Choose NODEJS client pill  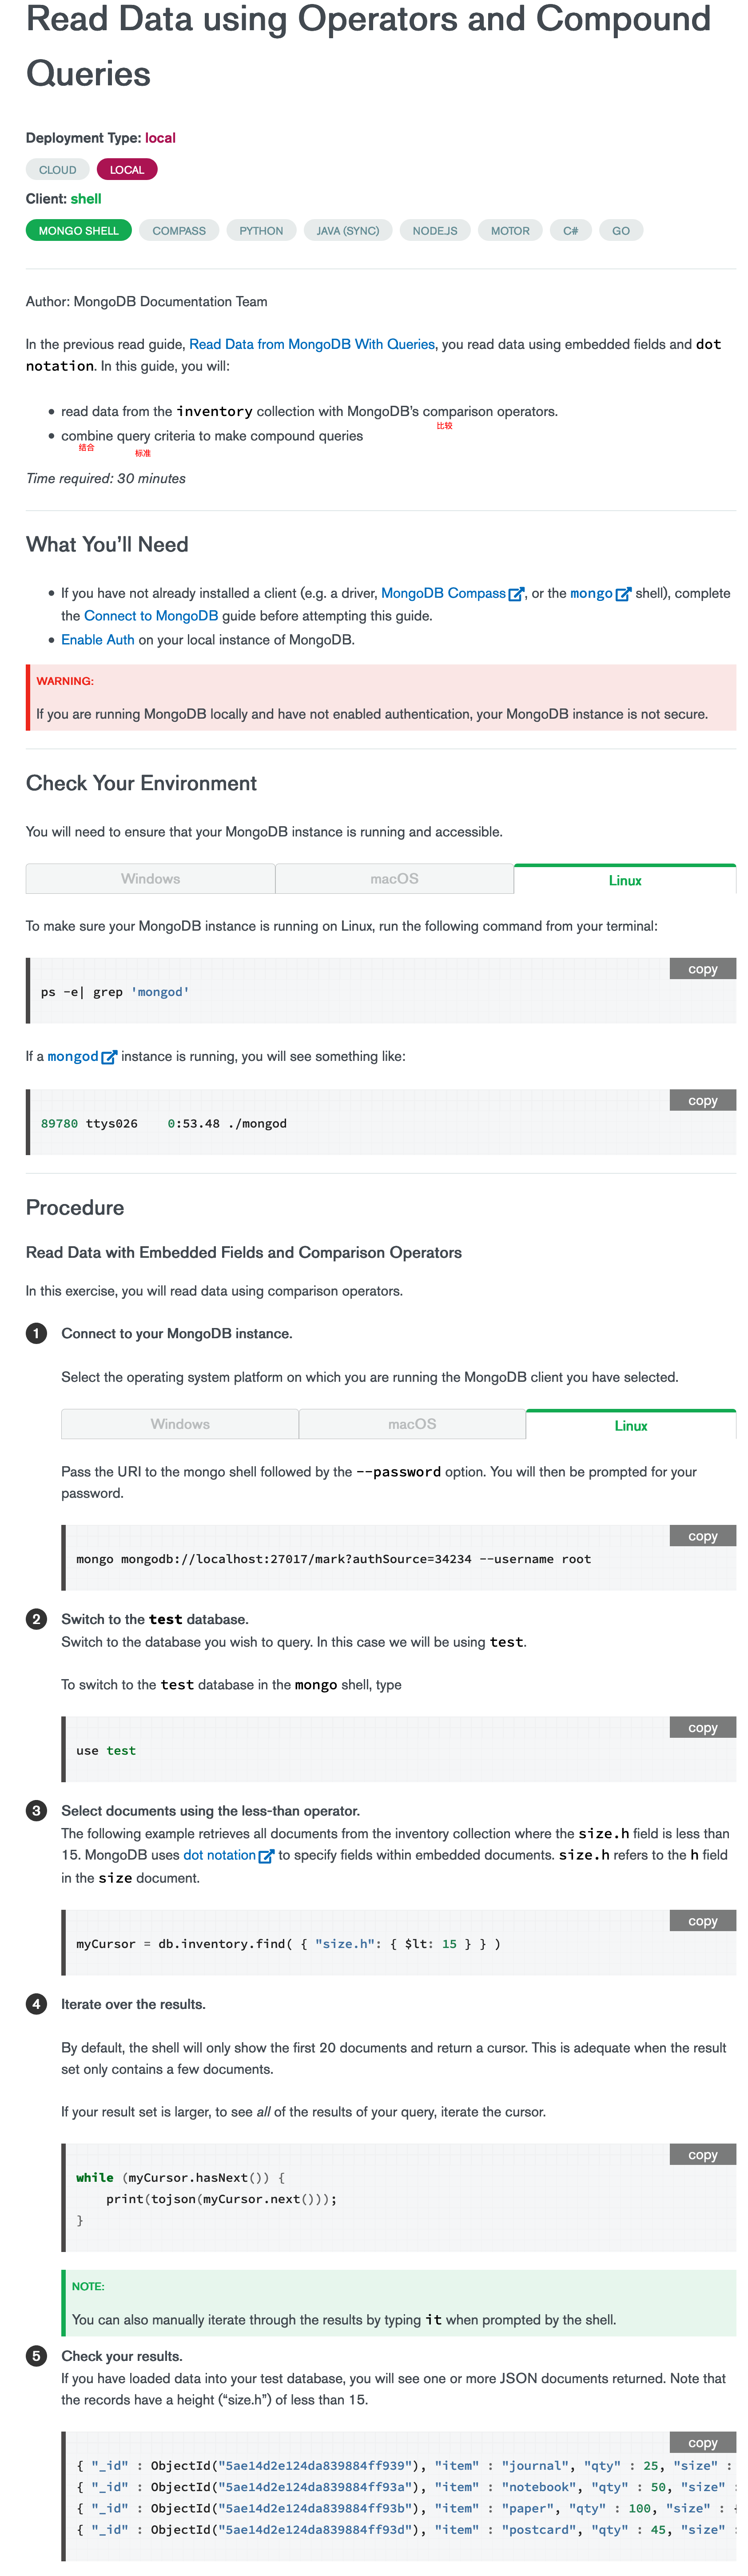[x=435, y=231]
